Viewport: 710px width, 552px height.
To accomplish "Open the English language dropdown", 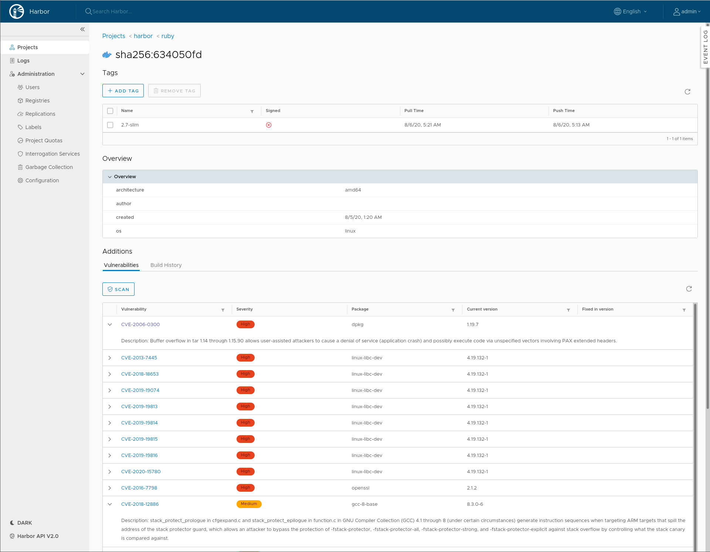I will [631, 11].
